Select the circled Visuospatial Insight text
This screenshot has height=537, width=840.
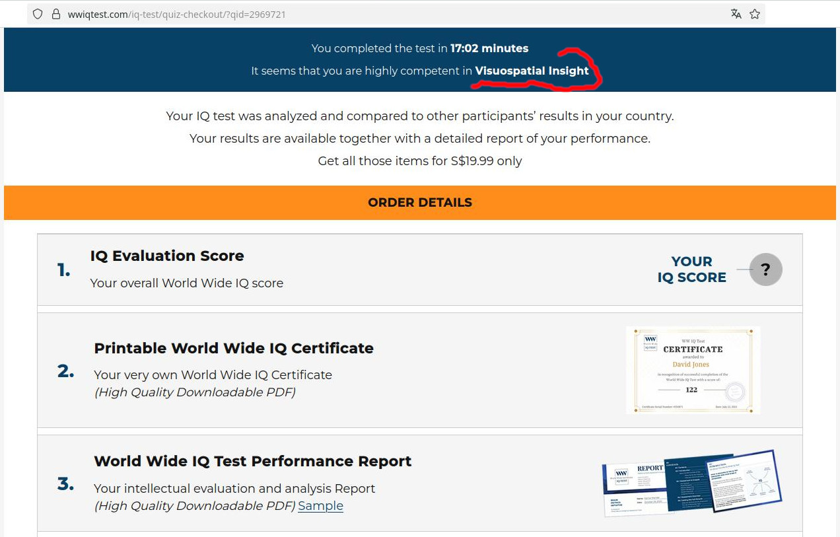[531, 71]
